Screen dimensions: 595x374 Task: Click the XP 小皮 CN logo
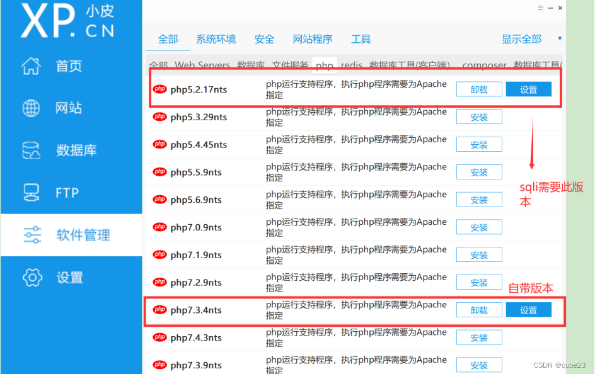pos(67,20)
